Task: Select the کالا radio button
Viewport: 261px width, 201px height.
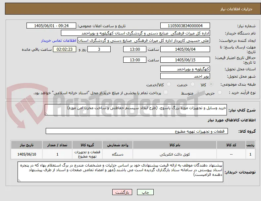Action: [x=211, y=84]
